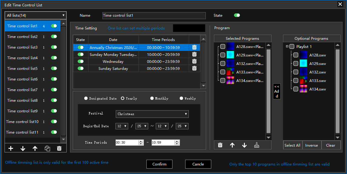Check A134.swv in Optional Programs
Image resolution: width=347 pixels, height=174 pixels.
point(296,89)
